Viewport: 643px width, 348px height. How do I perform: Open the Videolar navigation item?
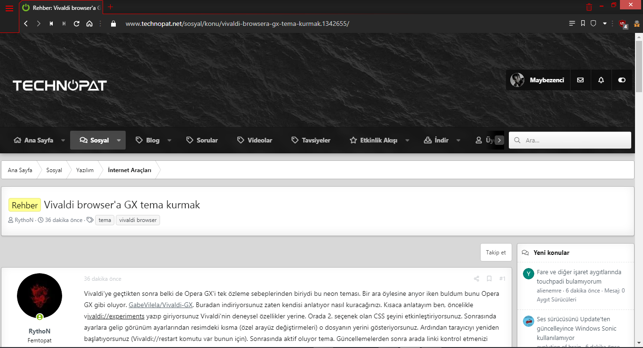(x=255, y=140)
